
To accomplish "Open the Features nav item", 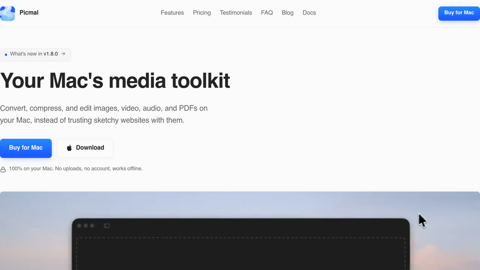I will [x=172, y=12].
